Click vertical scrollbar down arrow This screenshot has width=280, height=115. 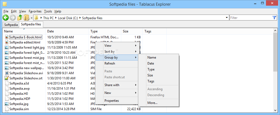(x=275, y=110)
